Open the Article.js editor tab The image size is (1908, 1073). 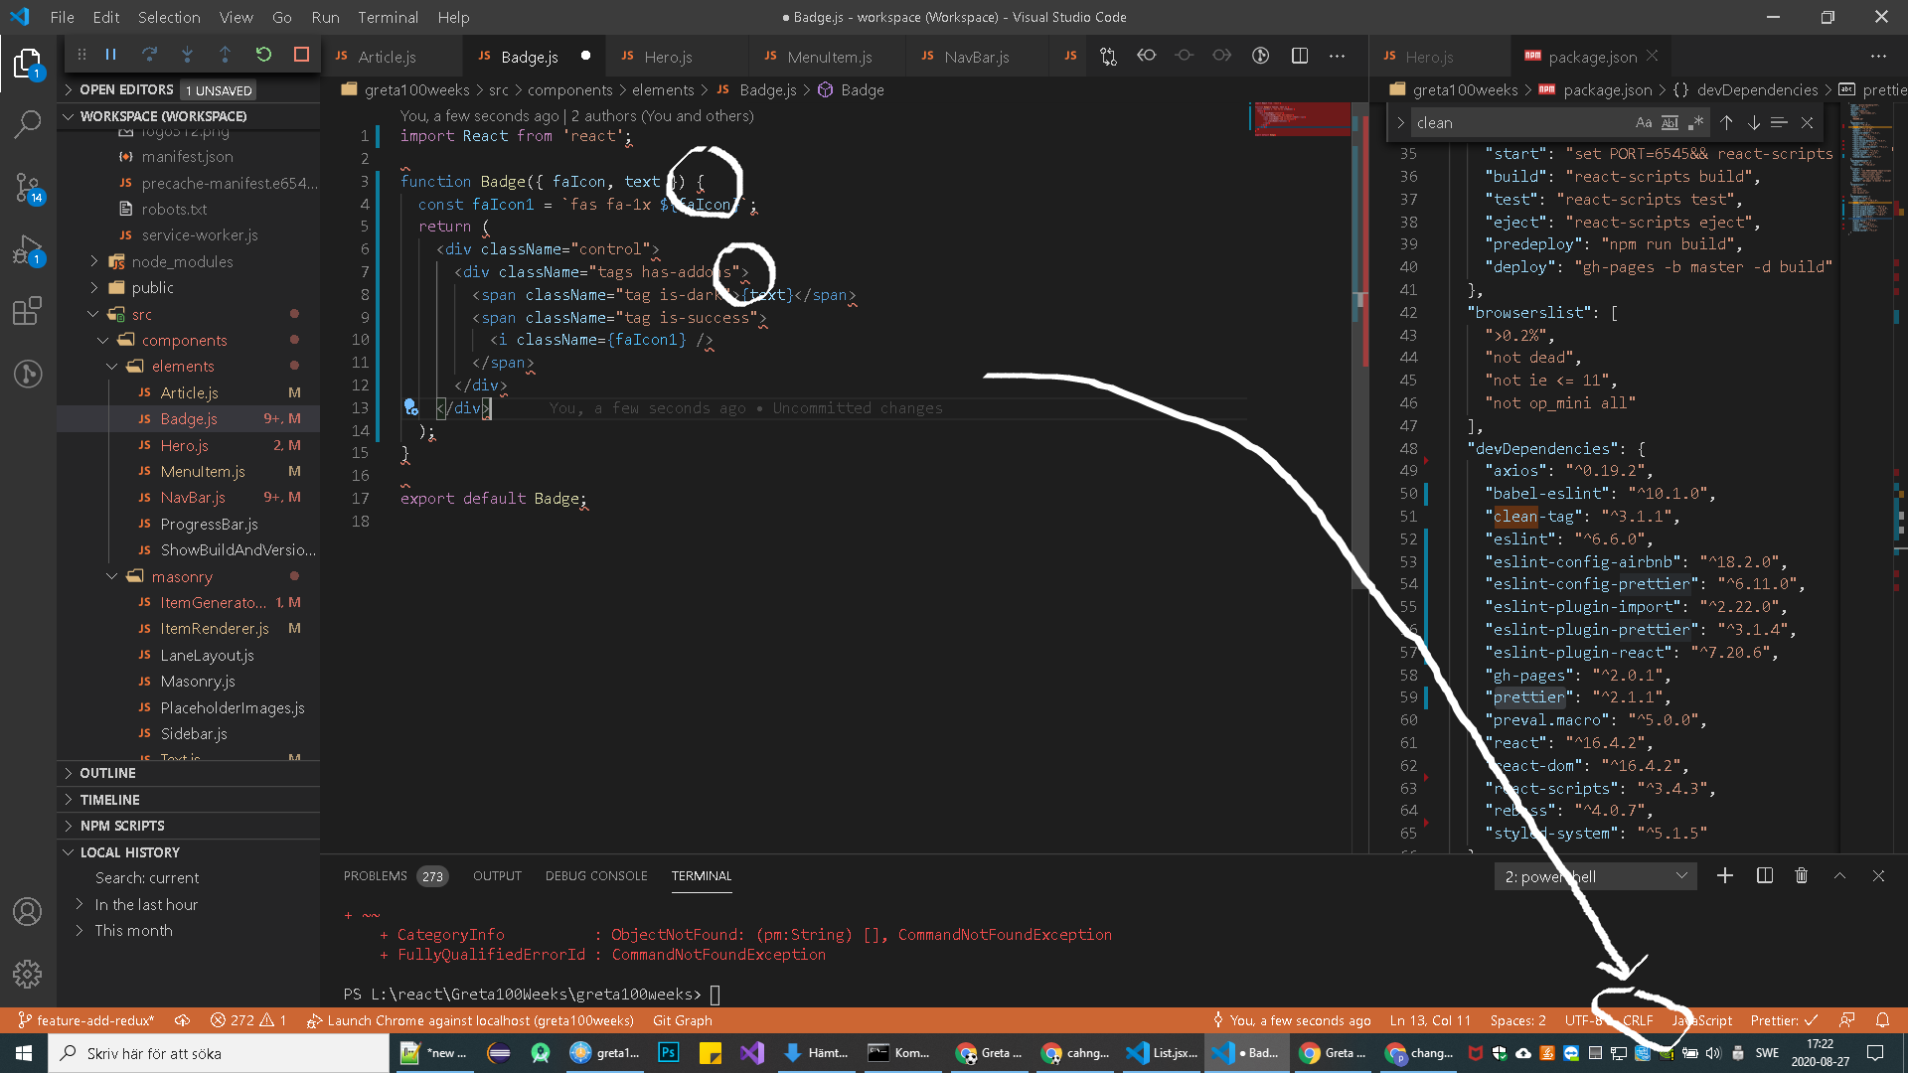(387, 57)
